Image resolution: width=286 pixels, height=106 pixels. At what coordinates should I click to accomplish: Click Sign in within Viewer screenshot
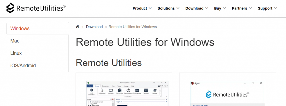pyautogui.click(x=166, y=86)
